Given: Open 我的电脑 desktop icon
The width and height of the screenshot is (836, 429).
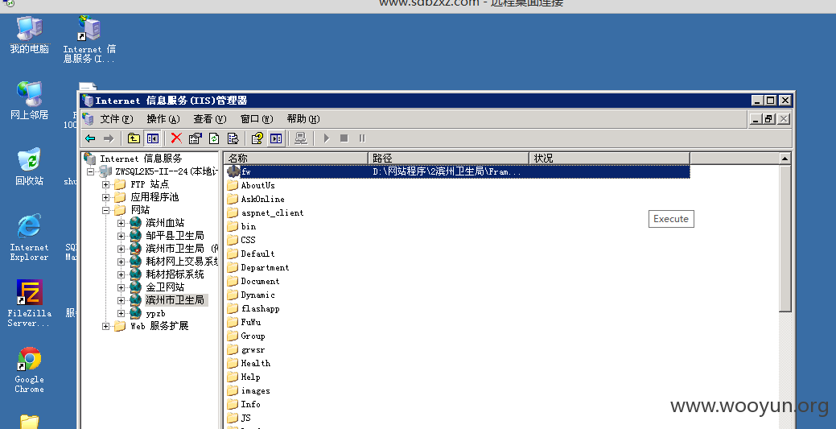Looking at the screenshot, I should point(29,35).
